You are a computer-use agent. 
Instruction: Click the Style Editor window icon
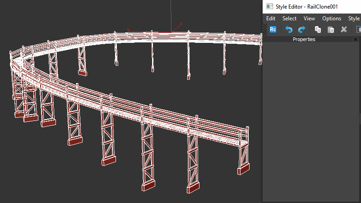click(x=269, y=6)
